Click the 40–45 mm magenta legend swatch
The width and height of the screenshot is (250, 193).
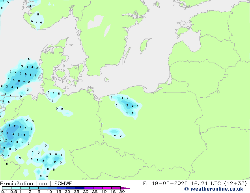[x=107, y=188]
